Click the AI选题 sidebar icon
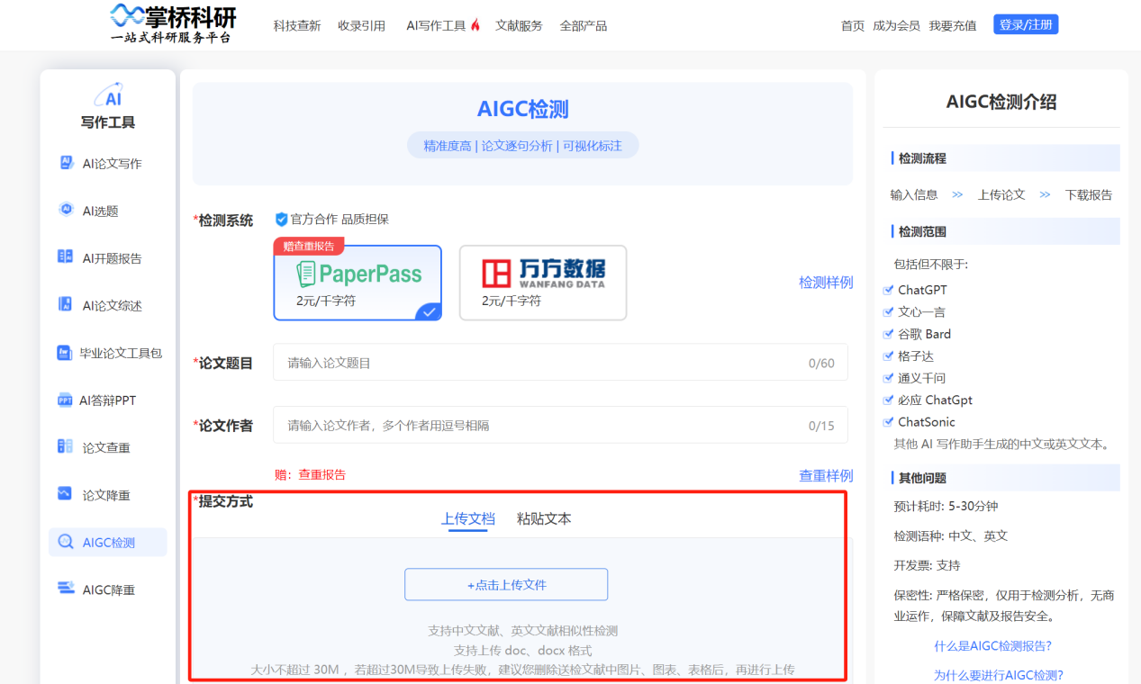The width and height of the screenshot is (1141, 684). click(66, 210)
